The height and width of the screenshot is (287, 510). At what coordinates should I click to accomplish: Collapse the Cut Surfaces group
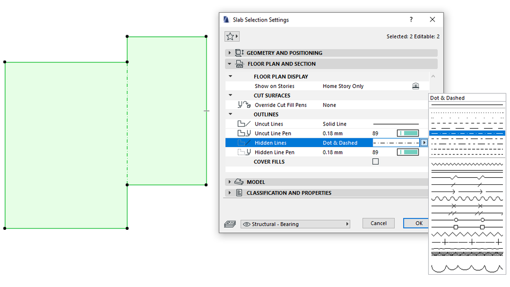coord(231,95)
